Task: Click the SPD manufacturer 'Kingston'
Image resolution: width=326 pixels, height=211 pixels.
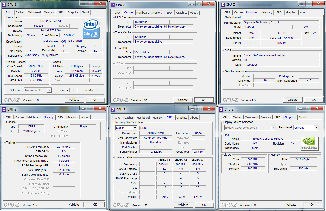Action: [x=155, y=142]
